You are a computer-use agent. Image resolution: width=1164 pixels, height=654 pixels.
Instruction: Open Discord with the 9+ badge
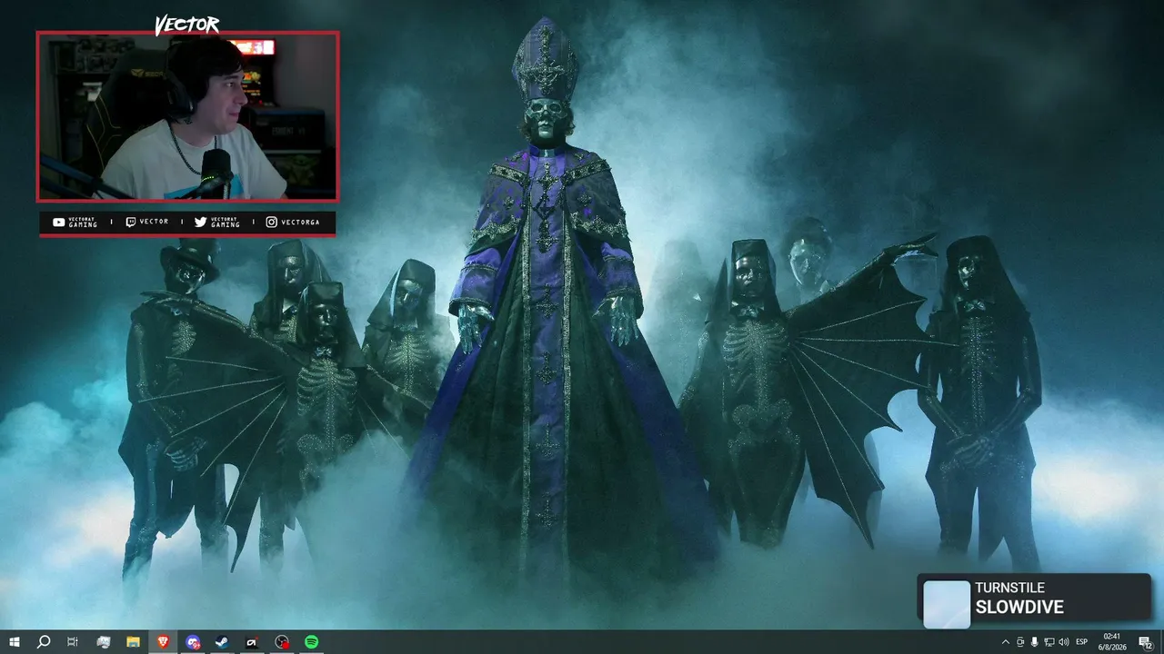coord(193,642)
